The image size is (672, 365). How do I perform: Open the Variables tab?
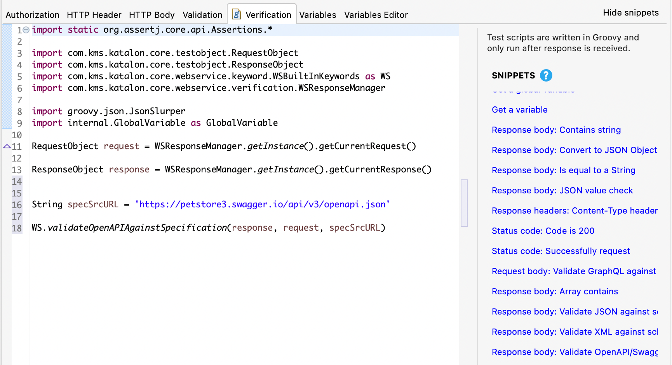[x=318, y=15]
